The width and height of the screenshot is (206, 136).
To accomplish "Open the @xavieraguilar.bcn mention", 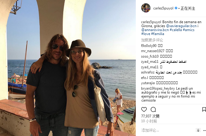I will pyautogui.click(x=181, y=26).
